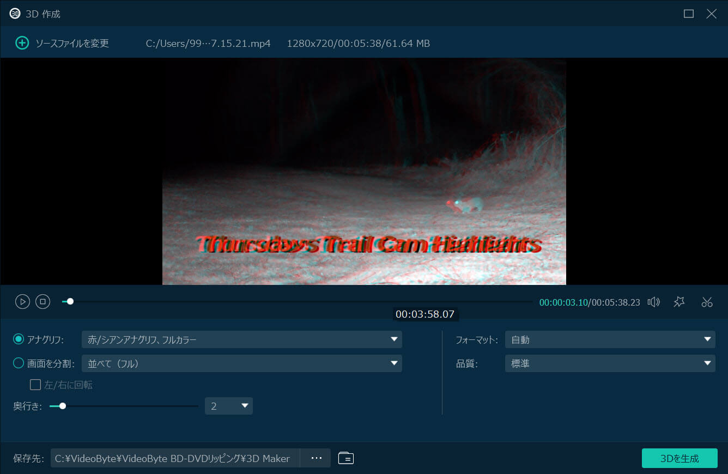Click the 3D logo in the title bar
The image size is (728, 474).
(x=14, y=13)
